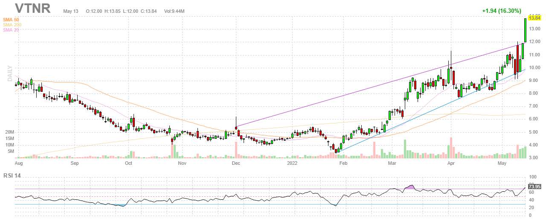
Task: Click the Vol:9.44M volume readout
Action: coord(174,10)
